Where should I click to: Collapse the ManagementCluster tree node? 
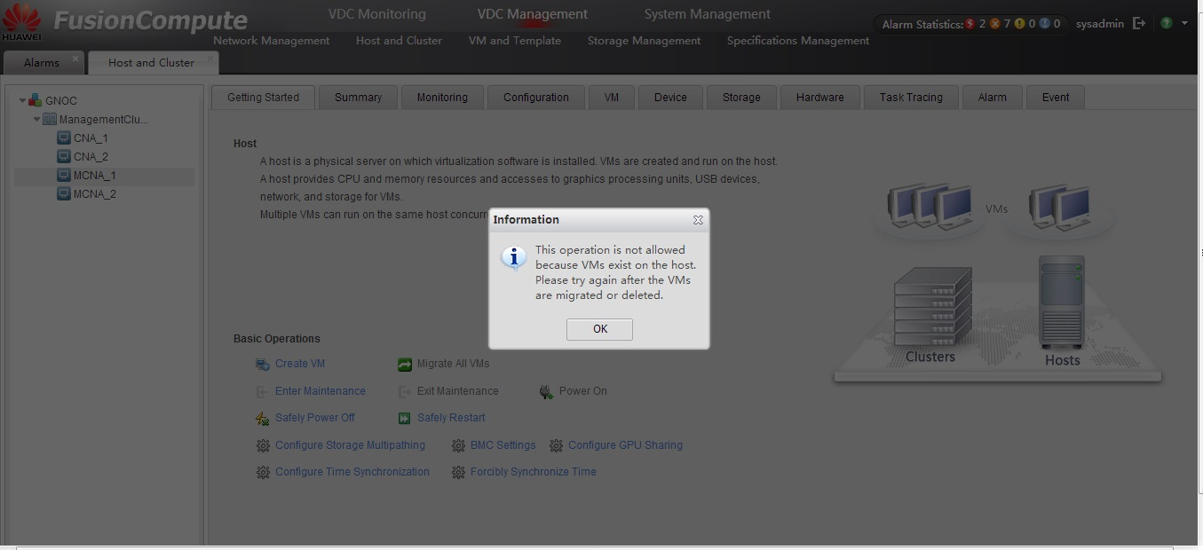(x=37, y=120)
